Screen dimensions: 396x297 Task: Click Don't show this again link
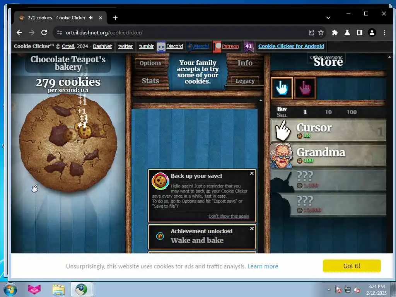point(229,216)
